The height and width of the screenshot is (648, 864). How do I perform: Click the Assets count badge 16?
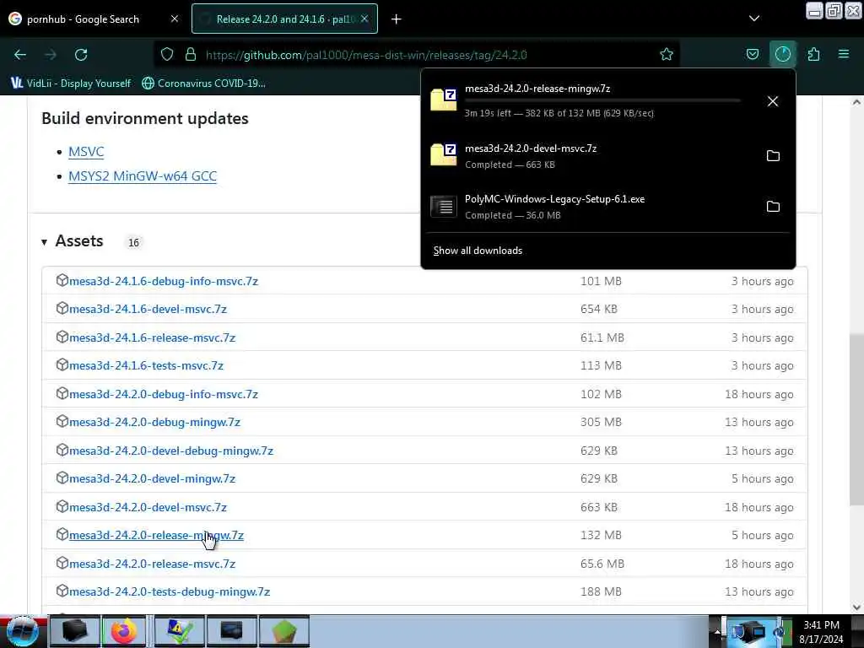(x=133, y=242)
